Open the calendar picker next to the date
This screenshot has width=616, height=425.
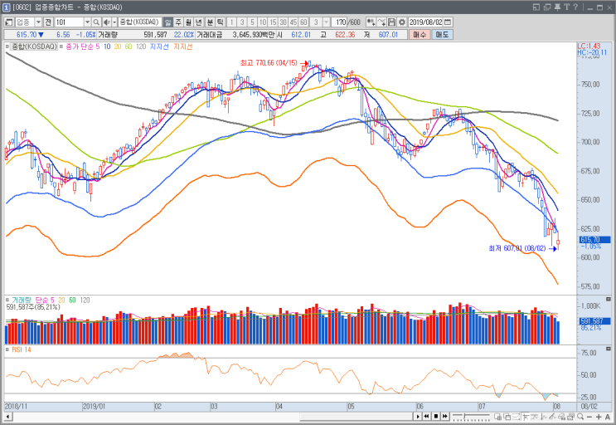pos(448,22)
